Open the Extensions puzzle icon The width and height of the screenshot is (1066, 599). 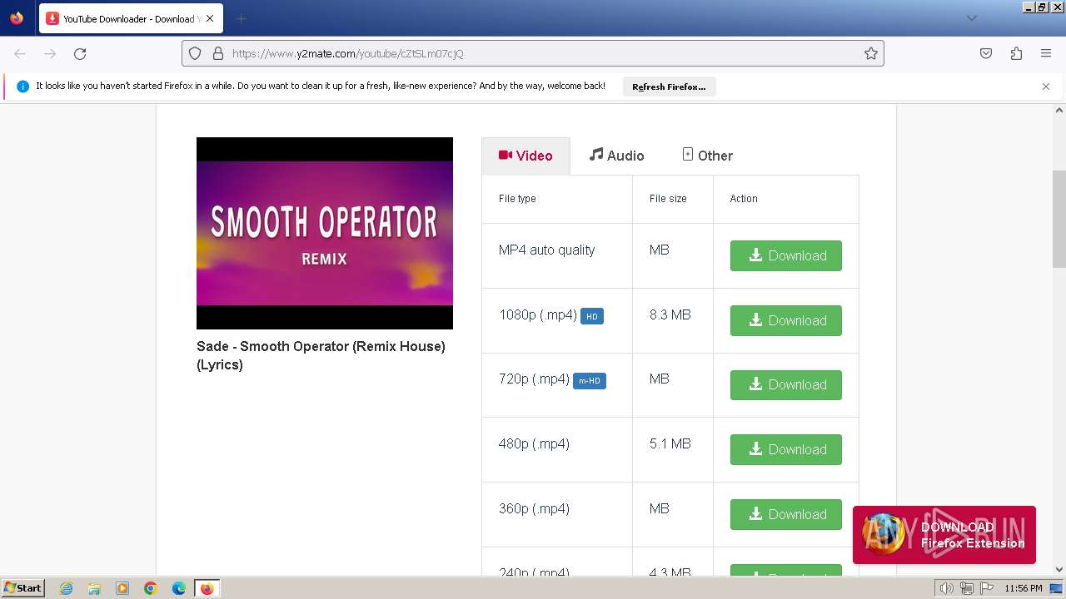pos(1016,53)
